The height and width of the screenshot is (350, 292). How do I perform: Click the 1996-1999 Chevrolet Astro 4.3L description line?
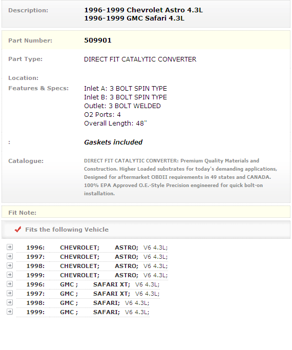click(143, 10)
